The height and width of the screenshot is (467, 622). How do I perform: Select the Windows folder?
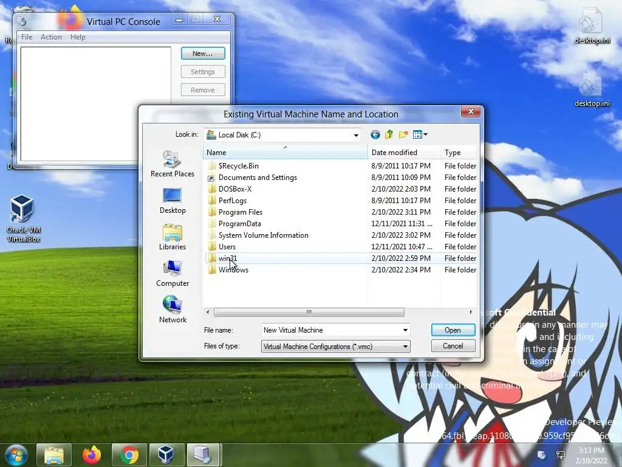click(x=233, y=269)
